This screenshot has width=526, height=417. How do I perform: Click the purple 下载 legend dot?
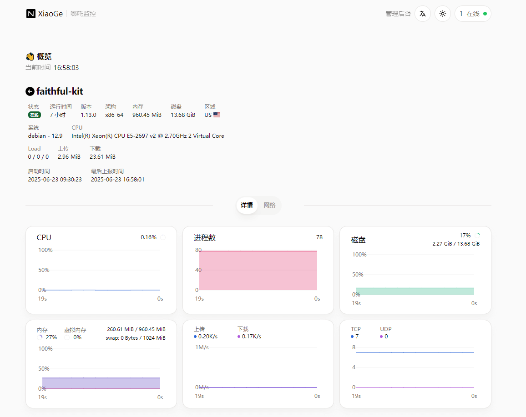click(239, 337)
